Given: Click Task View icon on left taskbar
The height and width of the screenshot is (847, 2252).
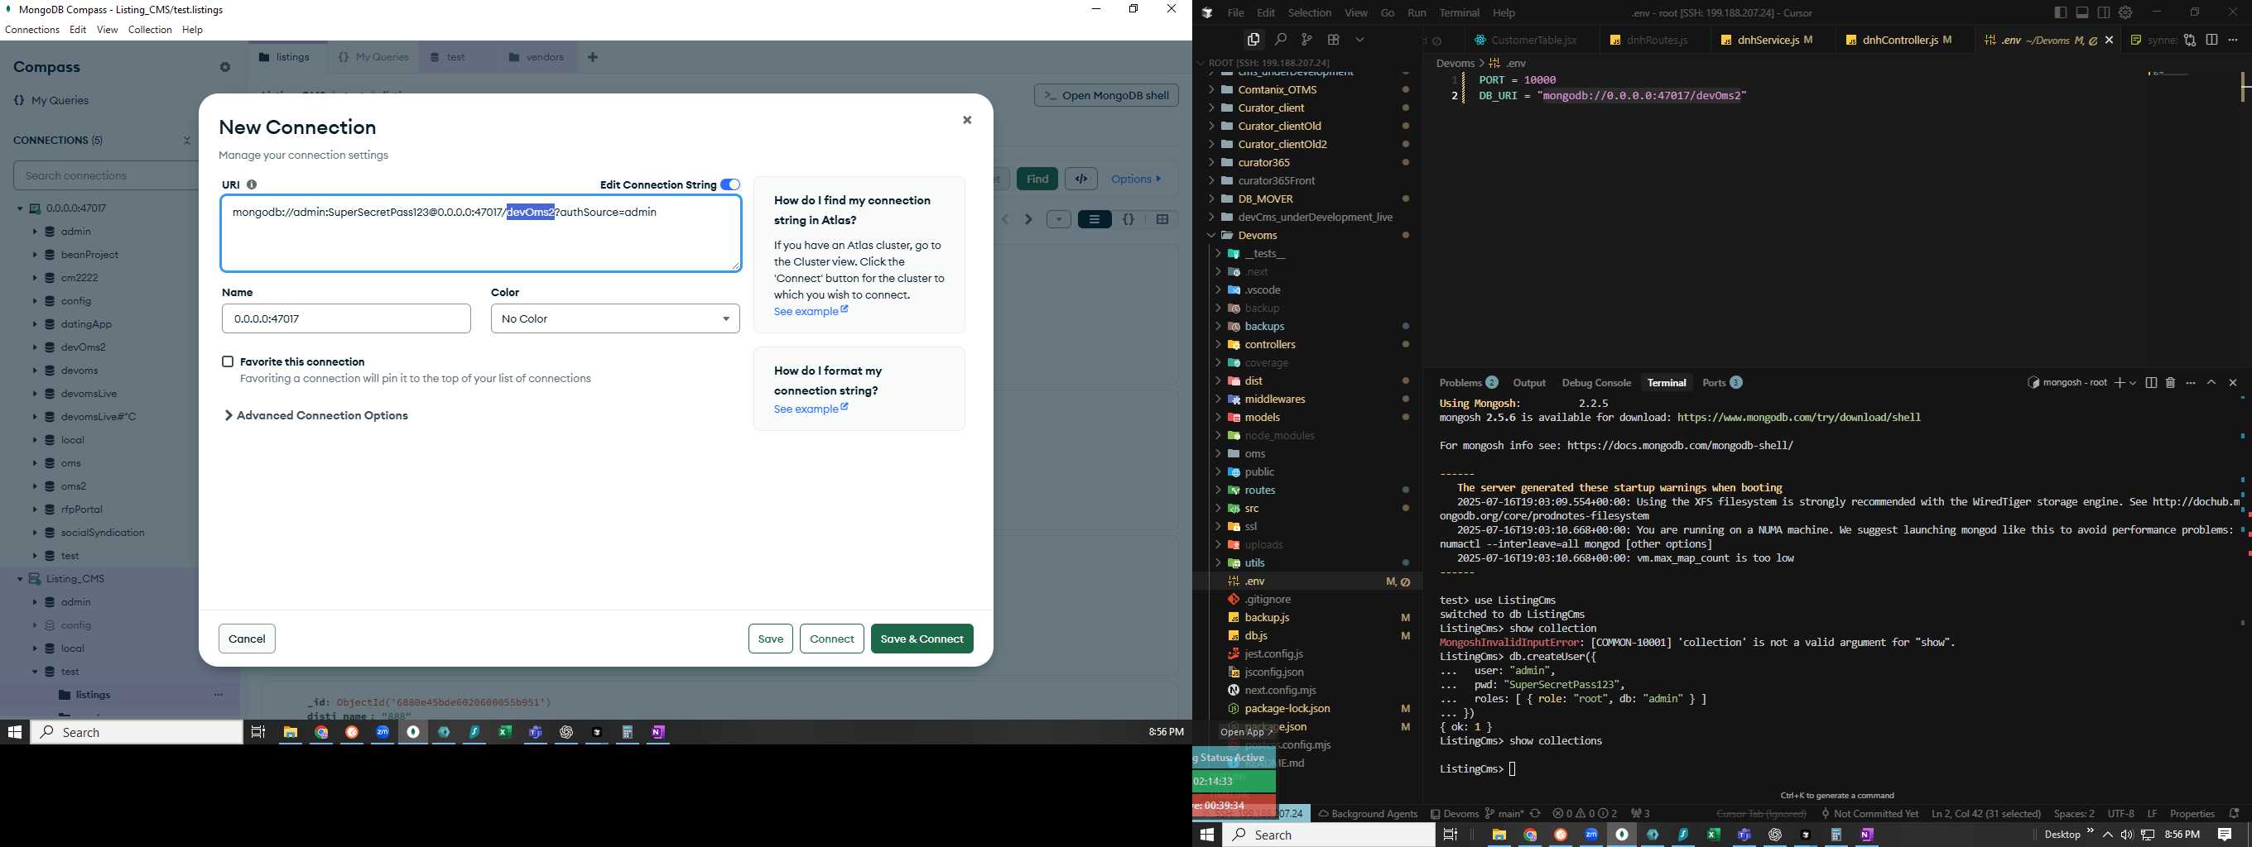Looking at the screenshot, I should coord(257,732).
